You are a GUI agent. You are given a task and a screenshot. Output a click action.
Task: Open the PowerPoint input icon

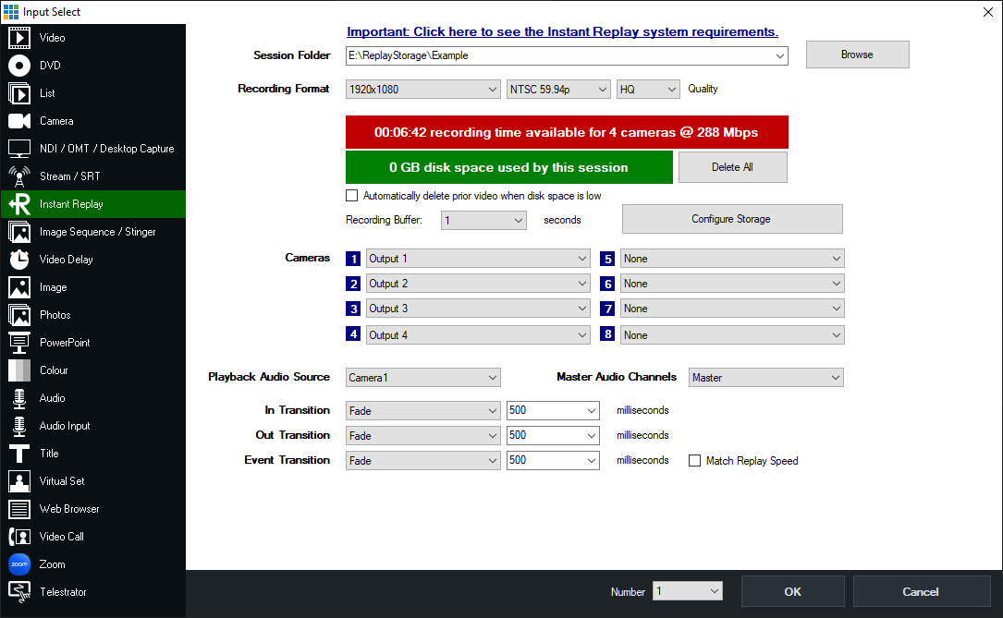[19, 343]
